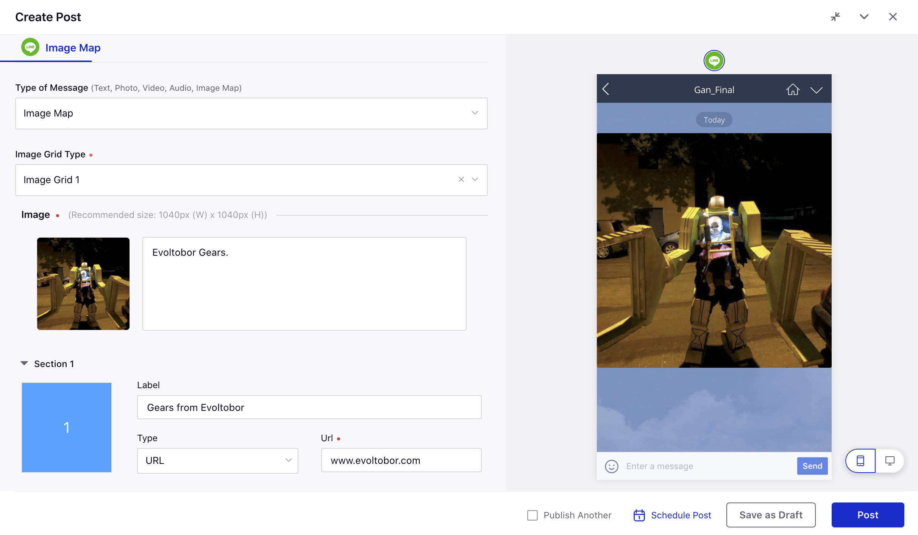Click Save as Draft
918x535 pixels.
coord(771,515)
